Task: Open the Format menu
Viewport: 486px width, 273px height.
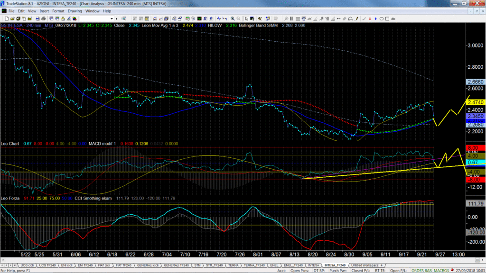Action: click(x=58, y=11)
